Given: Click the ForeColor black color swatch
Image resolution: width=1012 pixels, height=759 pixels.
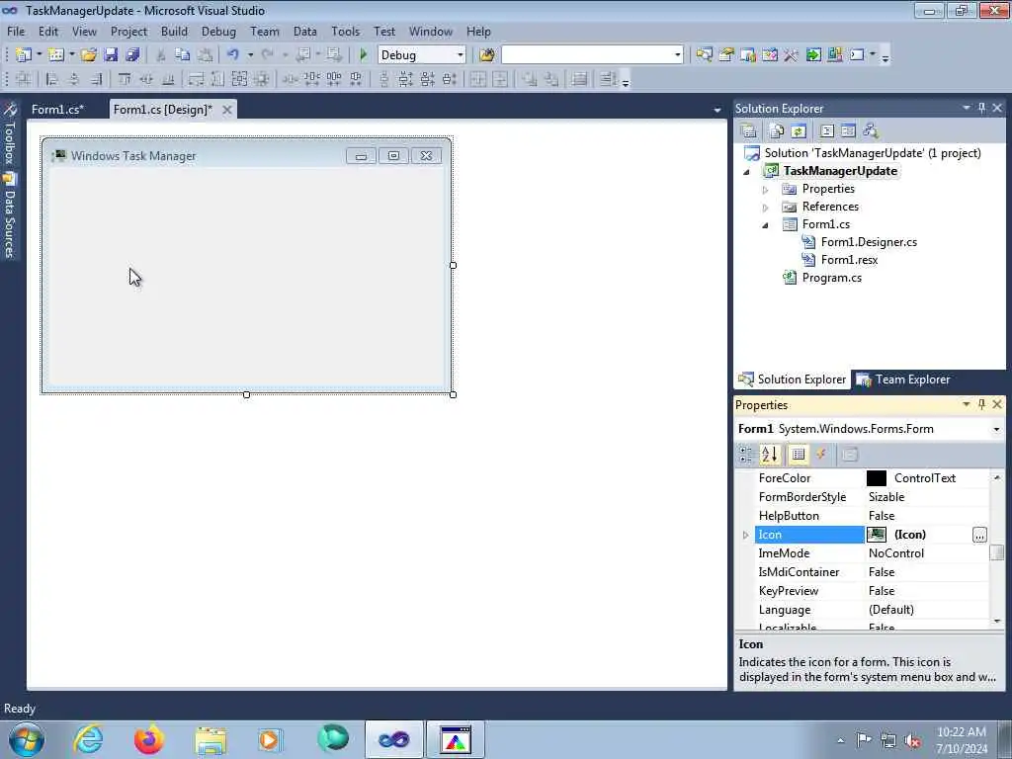Looking at the screenshot, I should 877,478.
